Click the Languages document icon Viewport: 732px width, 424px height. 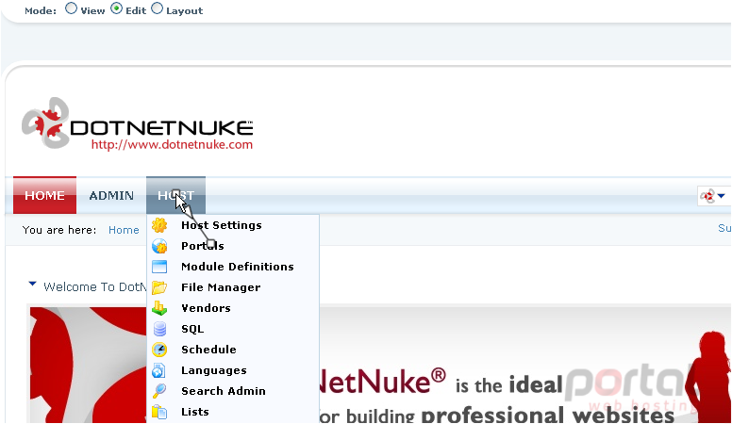(x=158, y=370)
